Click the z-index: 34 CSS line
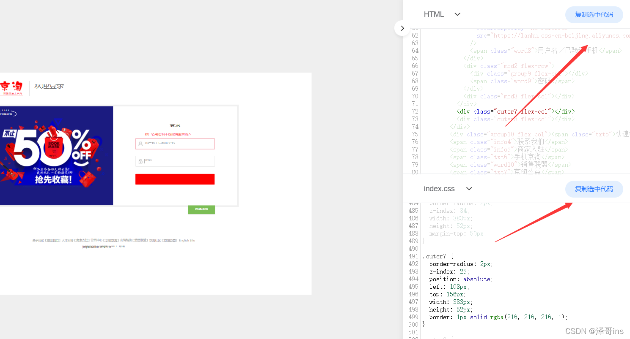This screenshot has width=630, height=339. [x=449, y=211]
